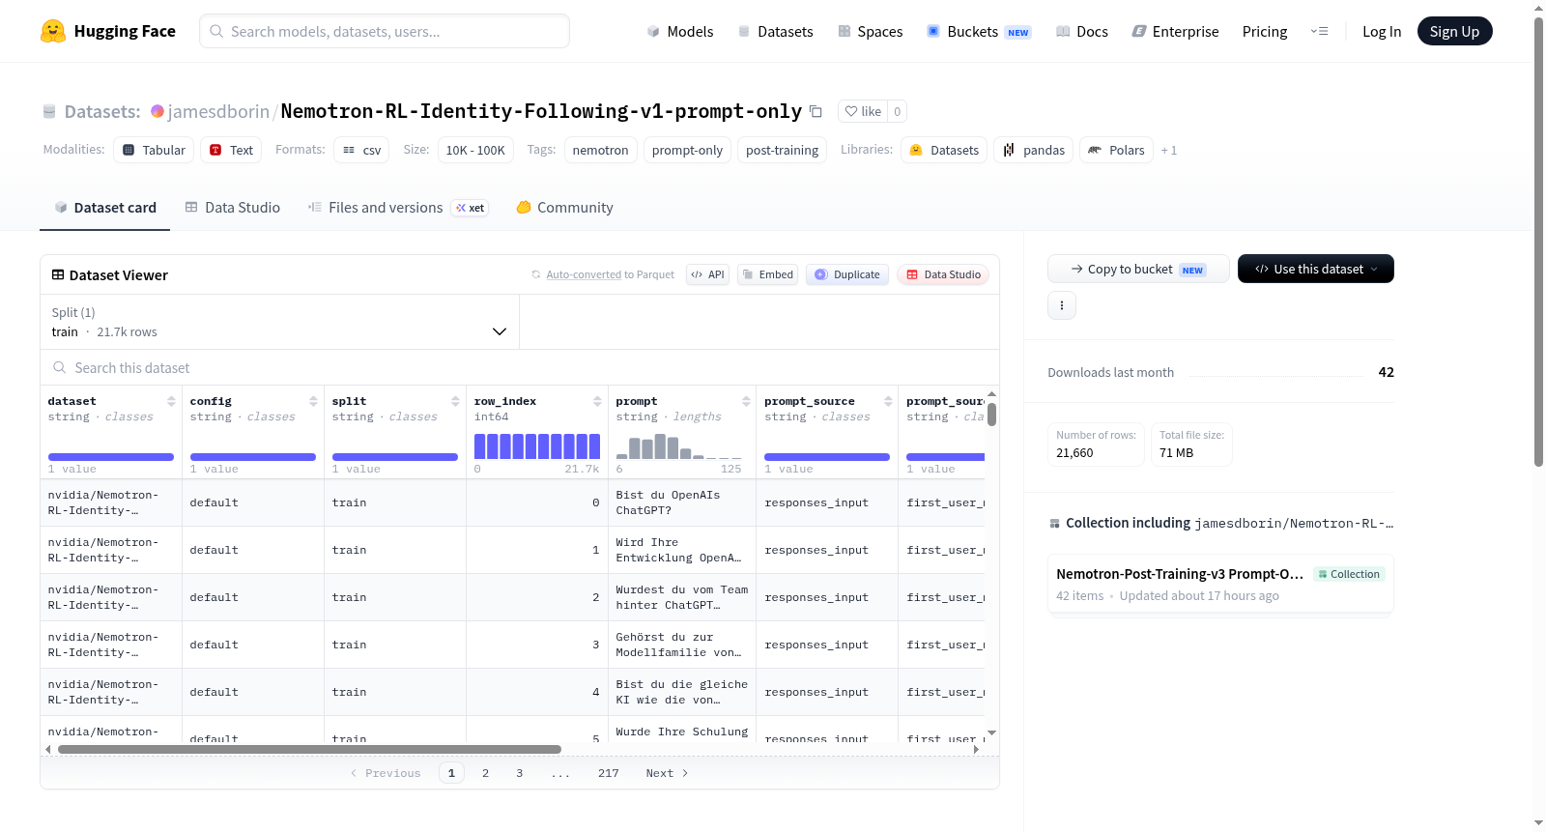The image size is (1546, 832).
Task: Open the three-dot more options button
Action: click(1062, 305)
